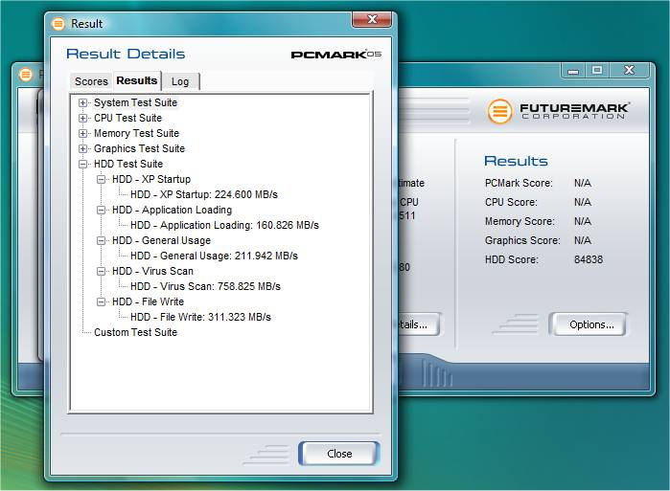Collapse the HDD Test Suite node

click(82, 165)
